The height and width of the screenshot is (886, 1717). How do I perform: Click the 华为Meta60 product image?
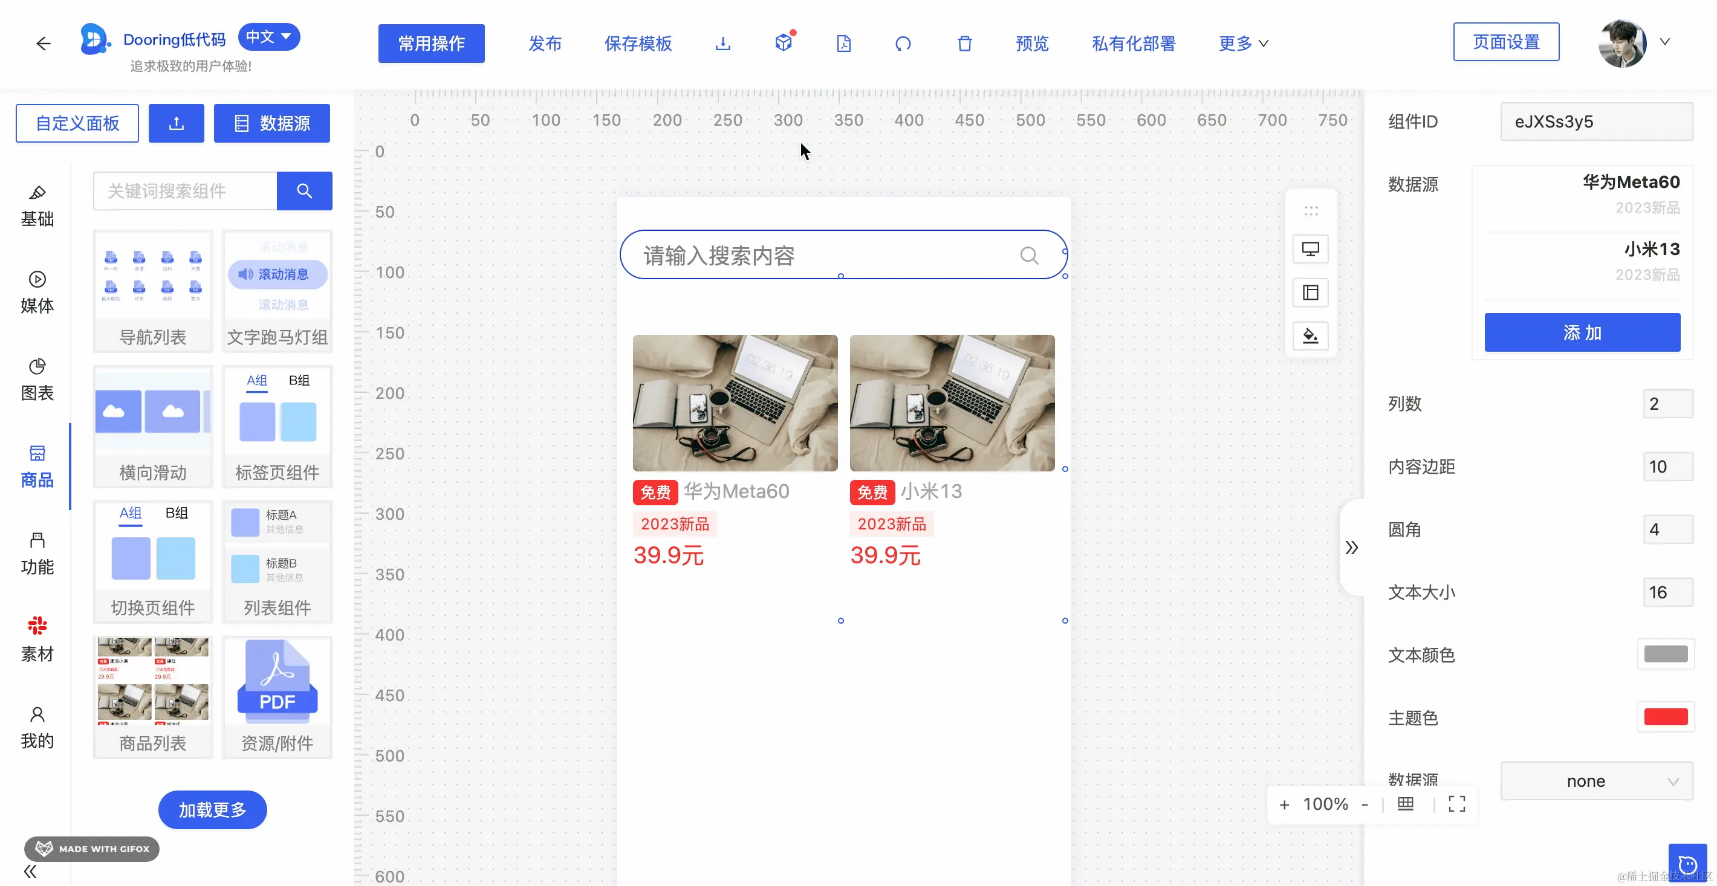pyautogui.click(x=735, y=403)
